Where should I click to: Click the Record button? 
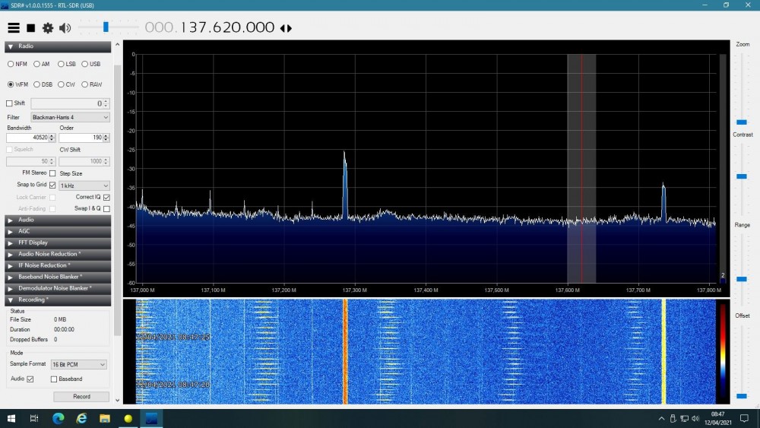tap(81, 397)
